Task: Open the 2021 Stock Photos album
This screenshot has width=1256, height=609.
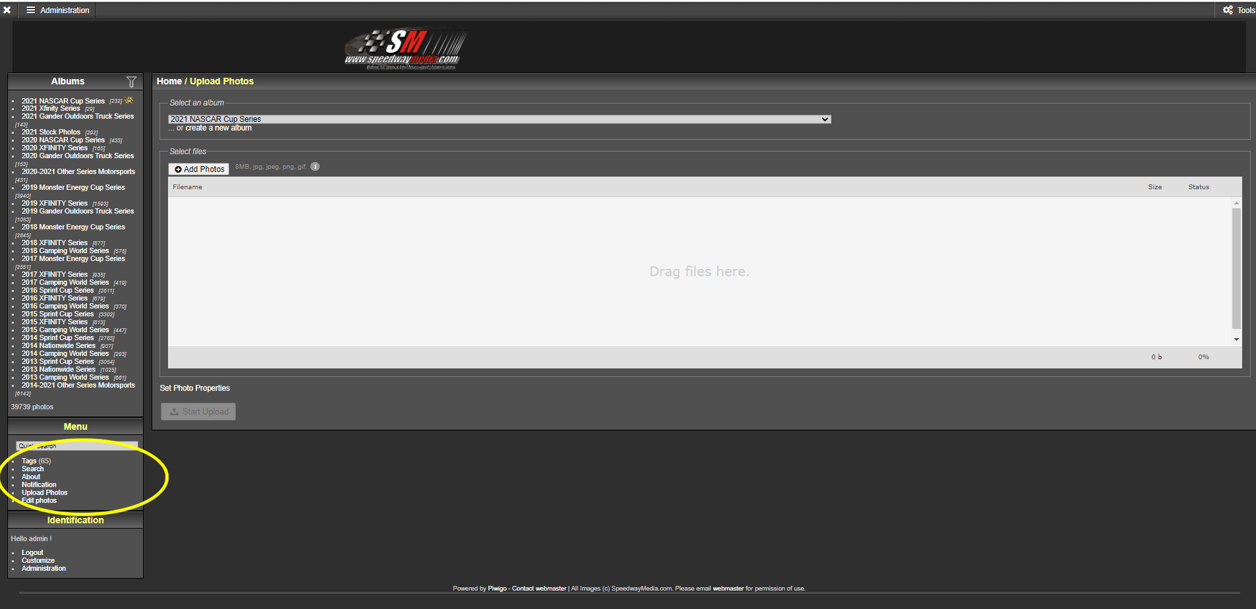Action: click(x=51, y=132)
